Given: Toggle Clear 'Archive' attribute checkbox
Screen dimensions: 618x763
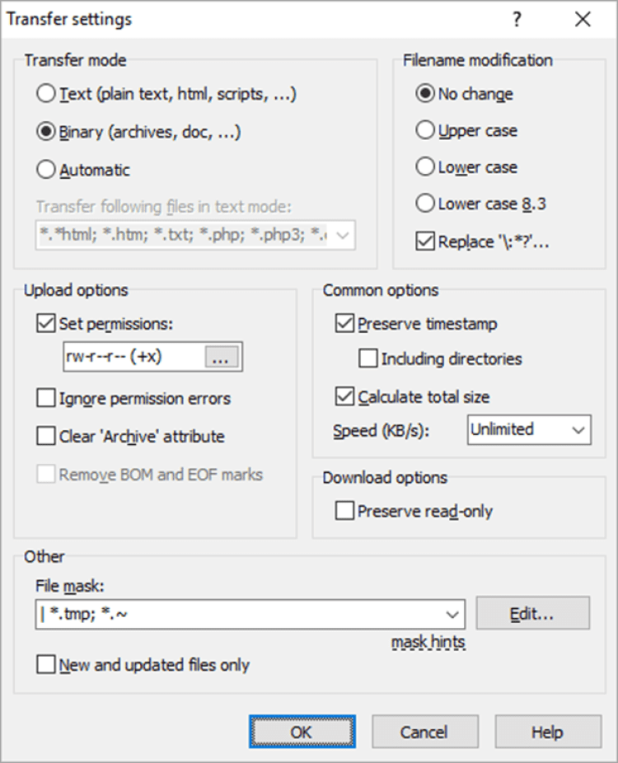Looking at the screenshot, I should (x=46, y=437).
